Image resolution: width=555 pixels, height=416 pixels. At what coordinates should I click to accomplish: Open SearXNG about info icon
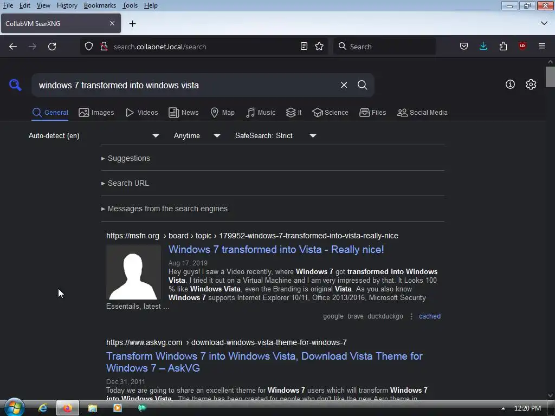tap(510, 84)
